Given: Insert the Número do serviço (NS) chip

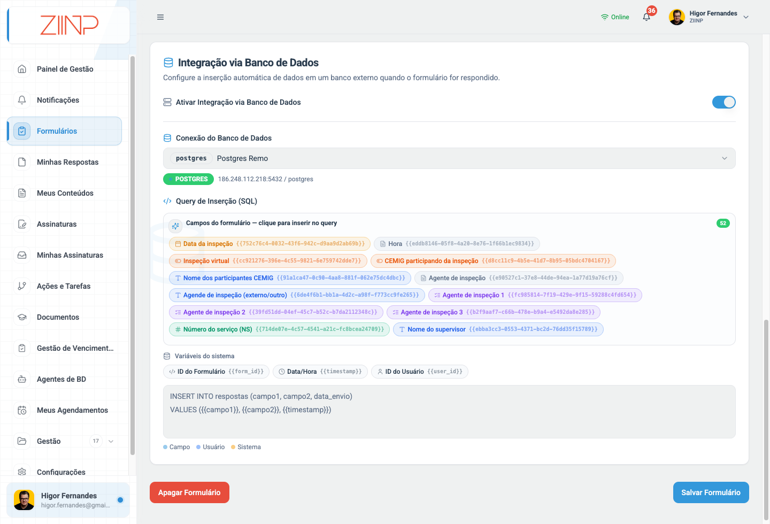Looking at the screenshot, I should coord(279,329).
